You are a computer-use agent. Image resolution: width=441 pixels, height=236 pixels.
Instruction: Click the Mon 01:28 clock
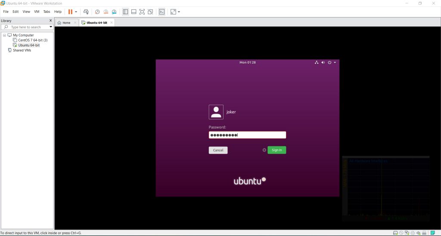(248, 63)
